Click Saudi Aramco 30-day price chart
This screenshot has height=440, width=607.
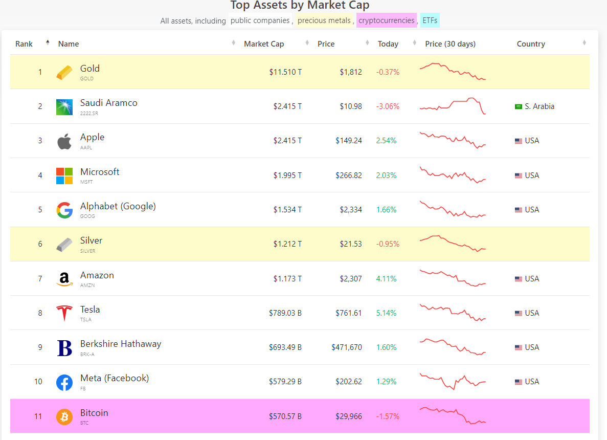453,106
